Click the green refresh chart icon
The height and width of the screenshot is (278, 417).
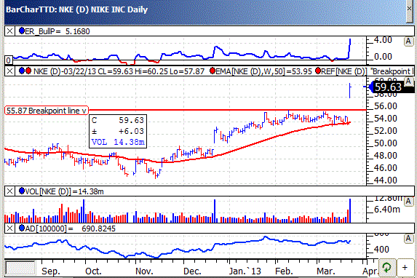tap(386, 267)
